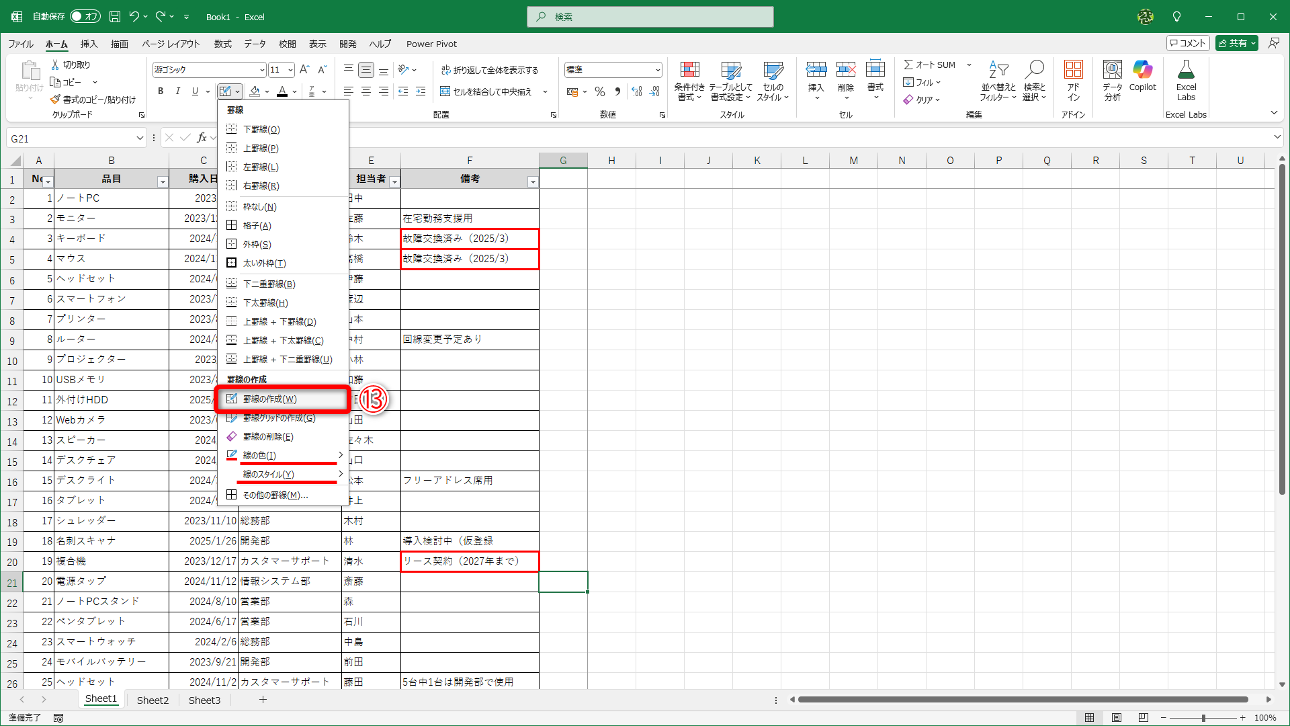Open Find & Select (検索と選択)
The width and height of the screenshot is (1290, 726).
[x=1035, y=81]
